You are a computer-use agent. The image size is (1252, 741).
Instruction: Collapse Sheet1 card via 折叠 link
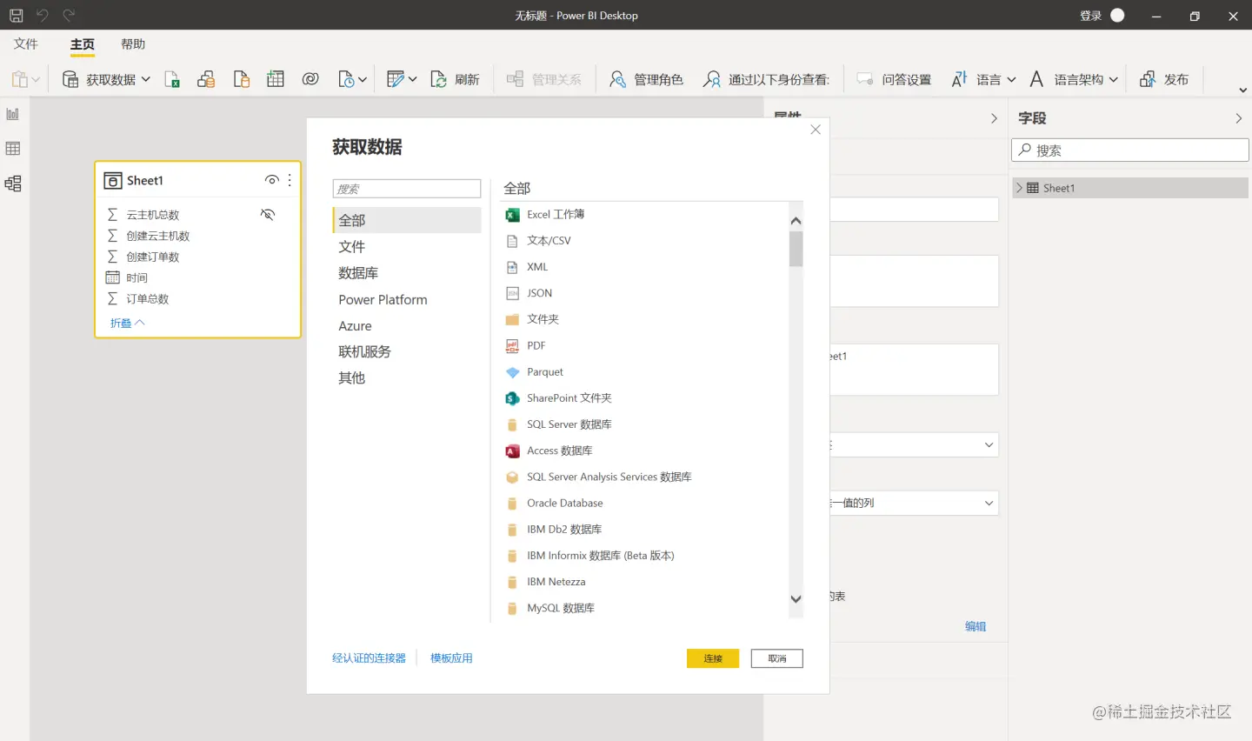coord(127,323)
